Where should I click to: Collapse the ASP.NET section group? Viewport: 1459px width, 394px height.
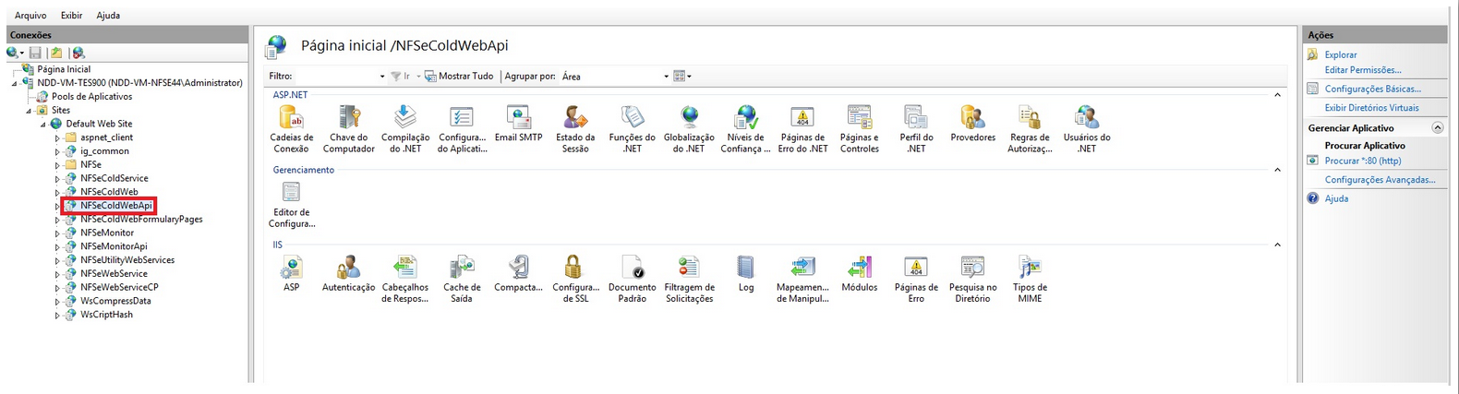[x=1277, y=95]
